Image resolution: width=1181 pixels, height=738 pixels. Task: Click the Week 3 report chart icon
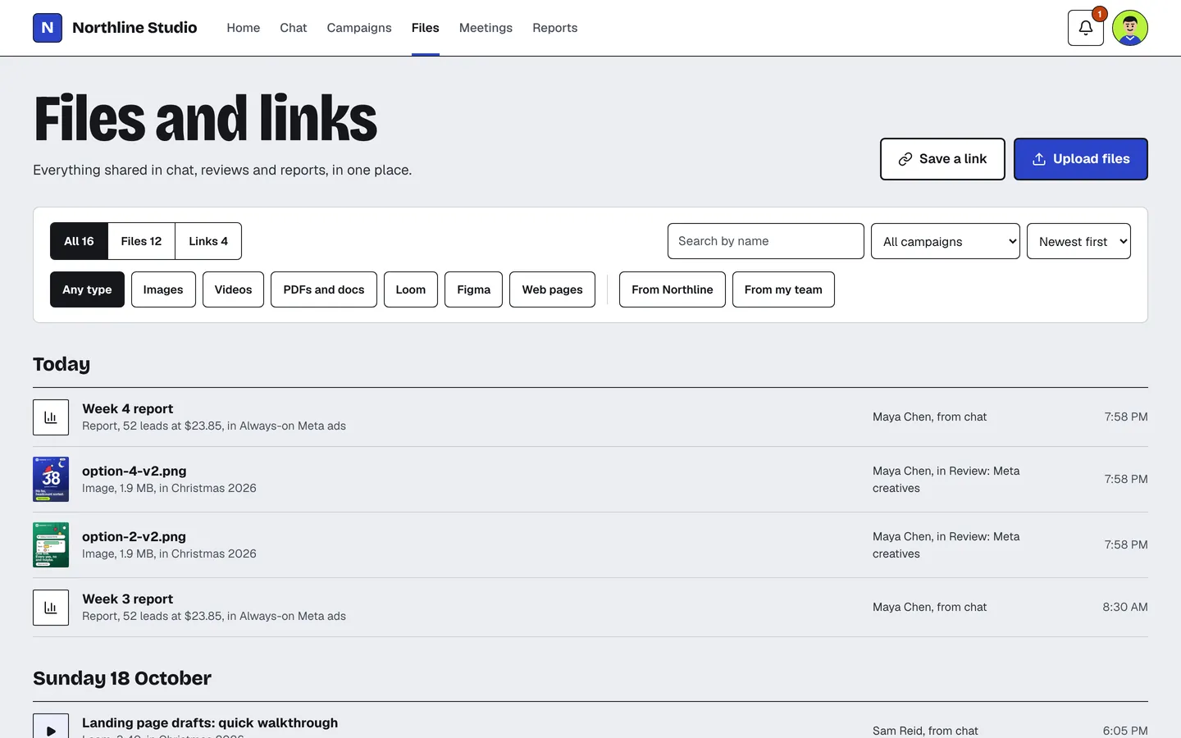tap(51, 608)
